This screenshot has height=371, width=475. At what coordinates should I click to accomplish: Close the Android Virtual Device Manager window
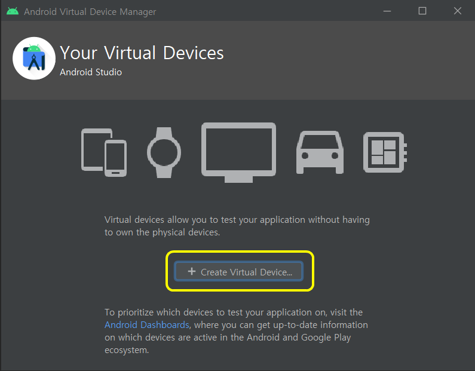pyautogui.click(x=458, y=11)
